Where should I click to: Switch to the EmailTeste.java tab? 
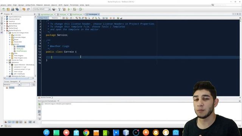pos(77,14)
